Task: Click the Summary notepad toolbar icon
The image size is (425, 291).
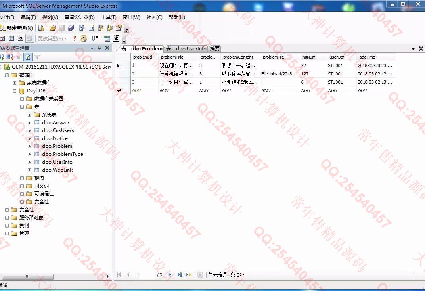Action: 92,28
